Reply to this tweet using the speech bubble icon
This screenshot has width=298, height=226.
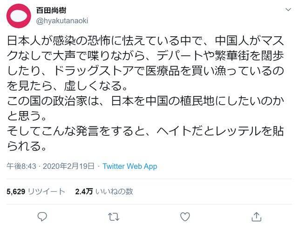pos(42,216)
